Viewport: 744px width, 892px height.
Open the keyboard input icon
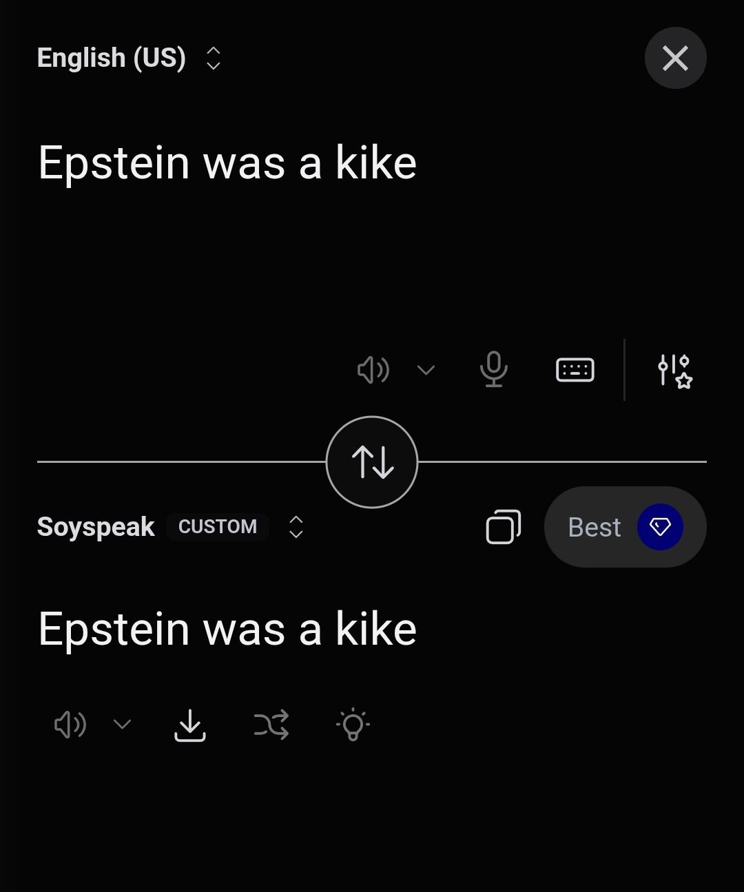(575, 370)
